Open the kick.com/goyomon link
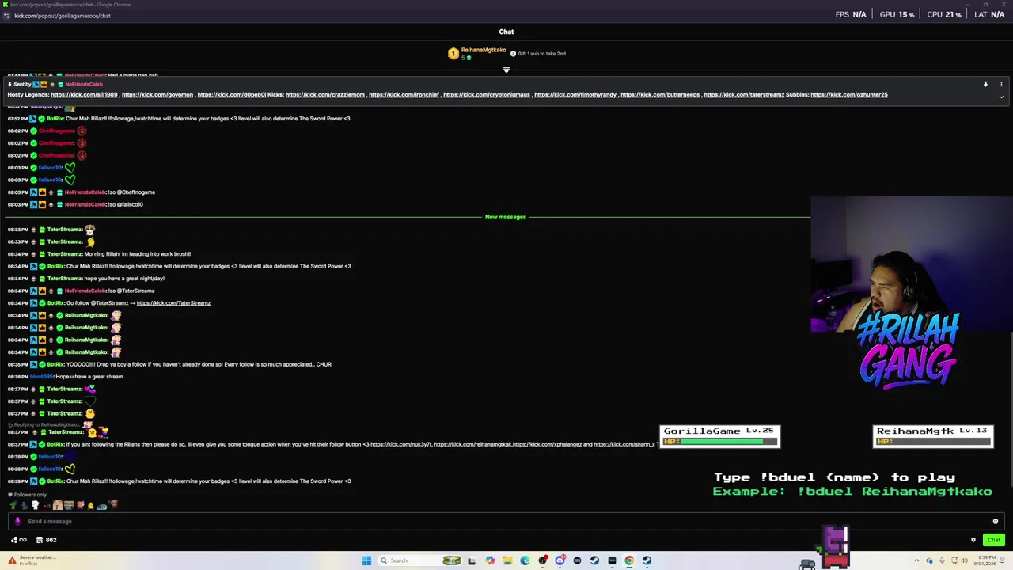Image resolution: width=1013 pixels, height=570 pixels. (157, 95)
